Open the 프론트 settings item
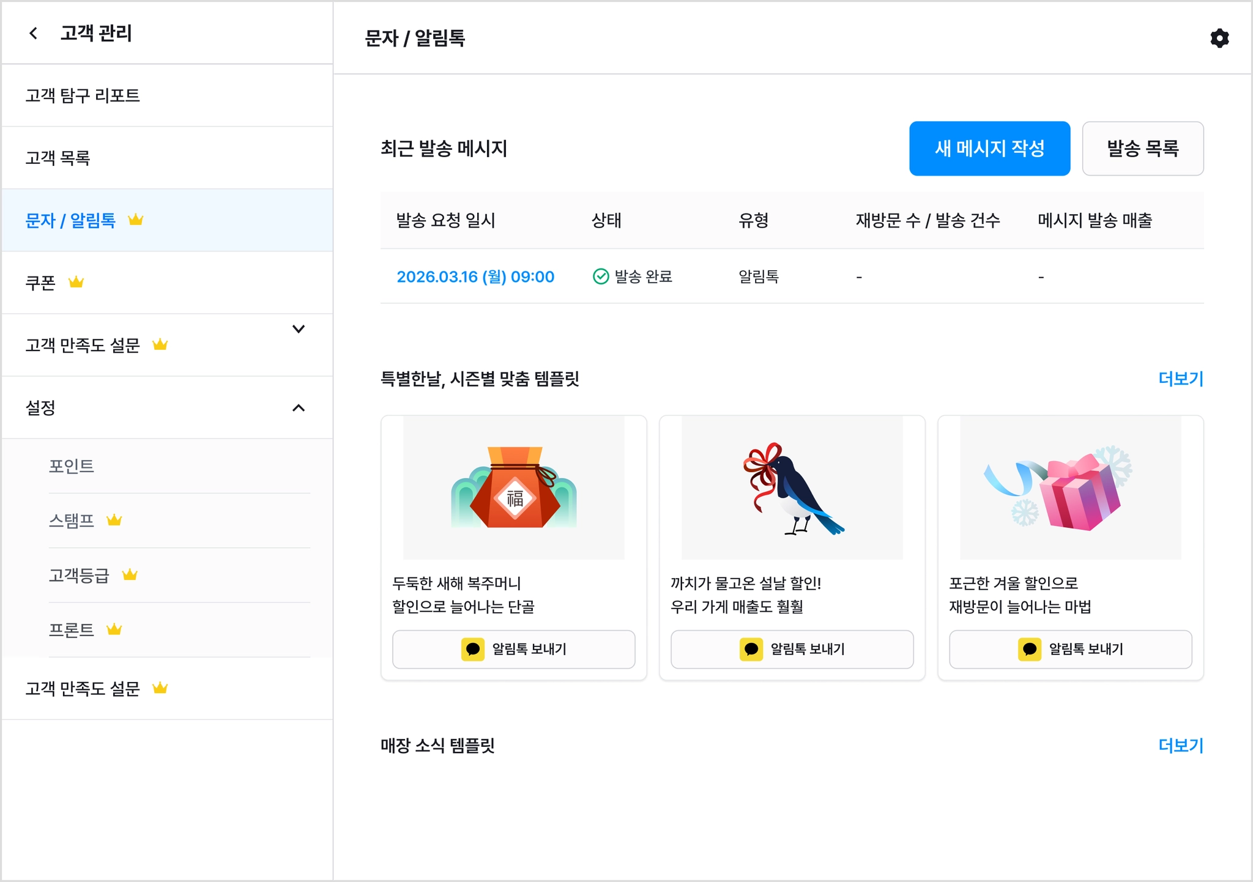 click(72, 630)
